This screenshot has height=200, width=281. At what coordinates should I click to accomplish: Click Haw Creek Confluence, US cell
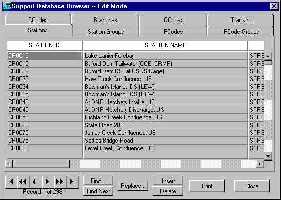pyautogui.click(x=166, y=79)
